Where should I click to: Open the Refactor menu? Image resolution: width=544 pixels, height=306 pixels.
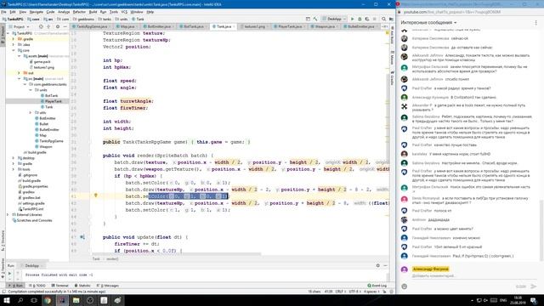tap(79, 12)
